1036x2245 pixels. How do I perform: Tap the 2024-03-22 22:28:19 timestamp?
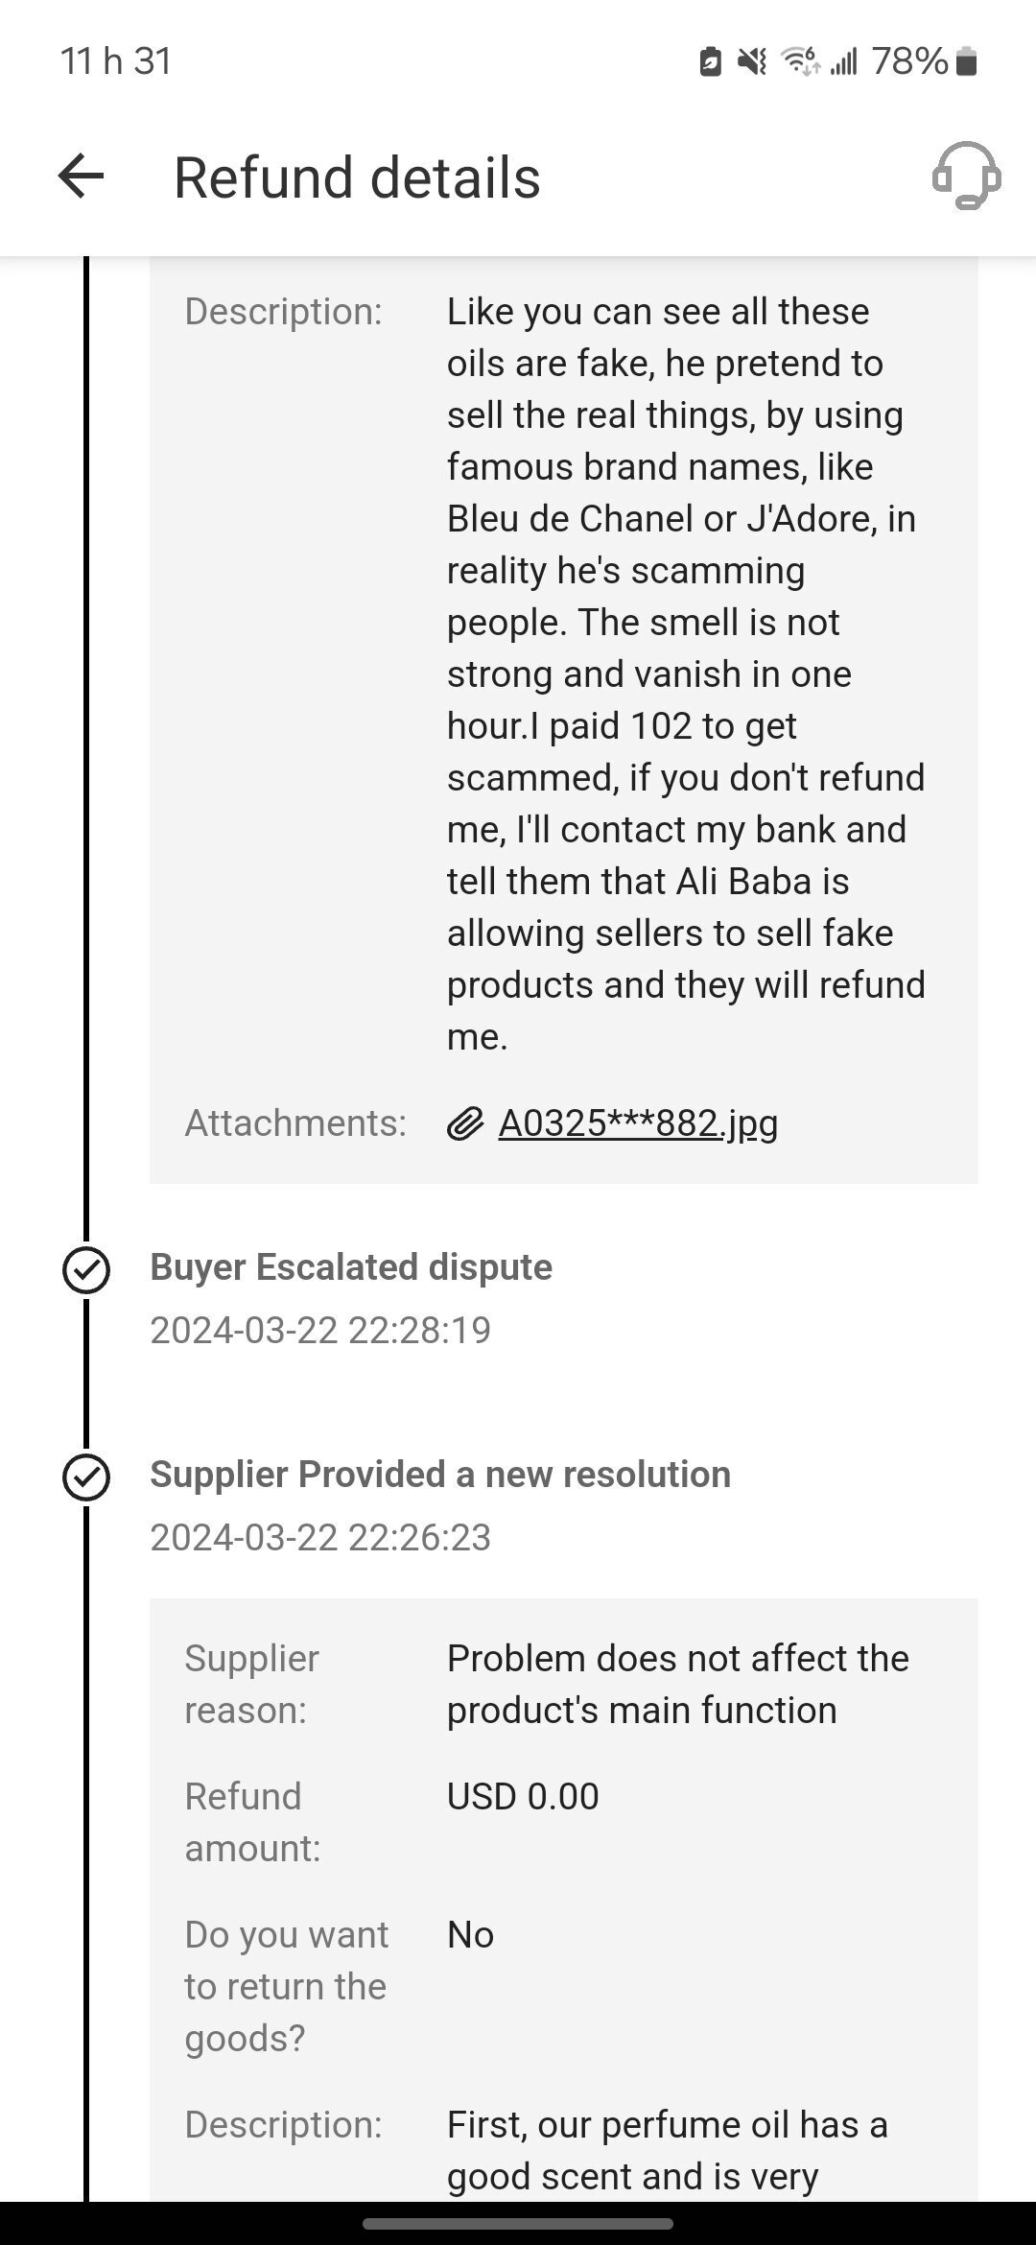(x=320, y=1330)
